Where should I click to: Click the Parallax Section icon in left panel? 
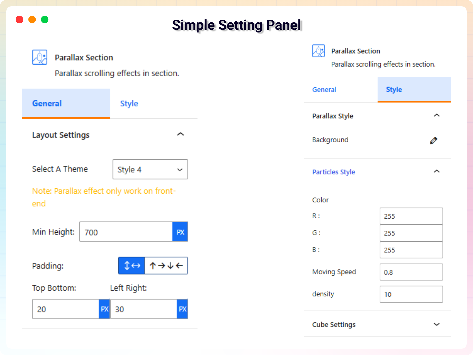40,57
